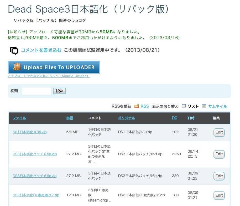
Task: Focus the 検索 text field
Action: coord(36,91)
